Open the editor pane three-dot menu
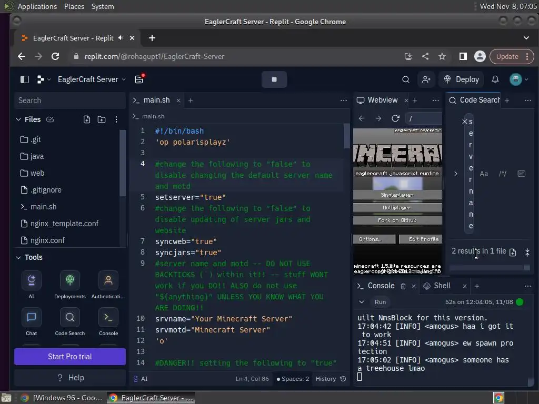Image resolution: width=539 pixels, height=404 pixels. (x=343, y=100)
